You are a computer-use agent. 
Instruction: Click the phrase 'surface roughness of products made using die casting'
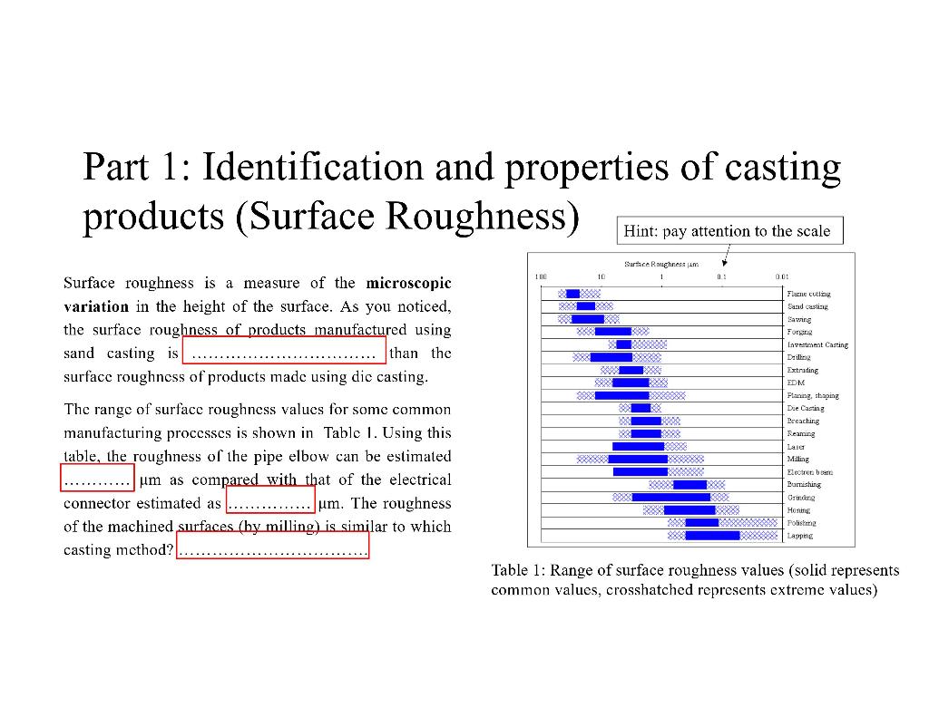(246, 377)
